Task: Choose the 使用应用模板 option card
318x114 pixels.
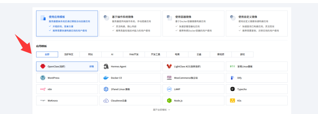Action: [x=67, y=23]
